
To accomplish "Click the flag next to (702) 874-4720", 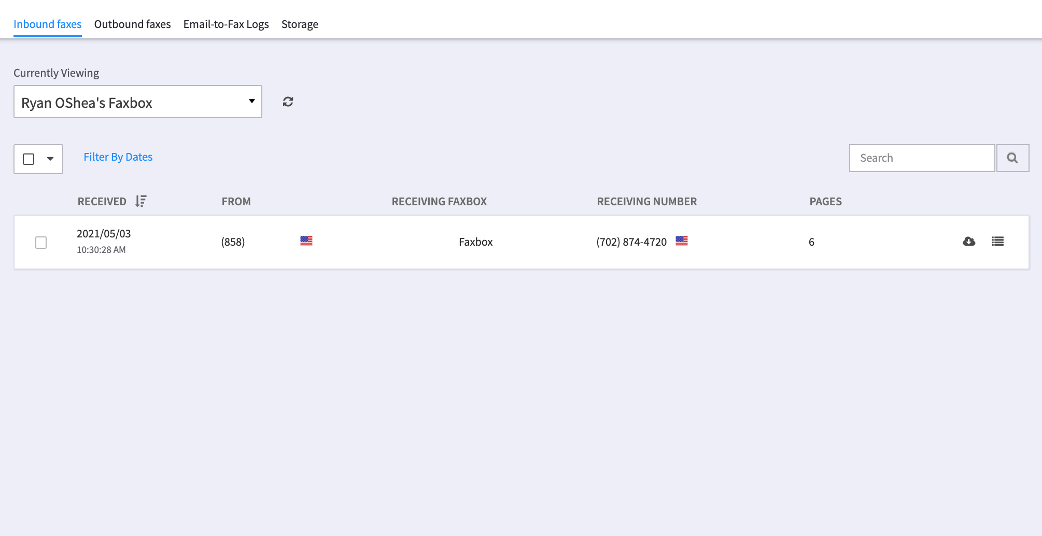I will click(x=681, y=241).
